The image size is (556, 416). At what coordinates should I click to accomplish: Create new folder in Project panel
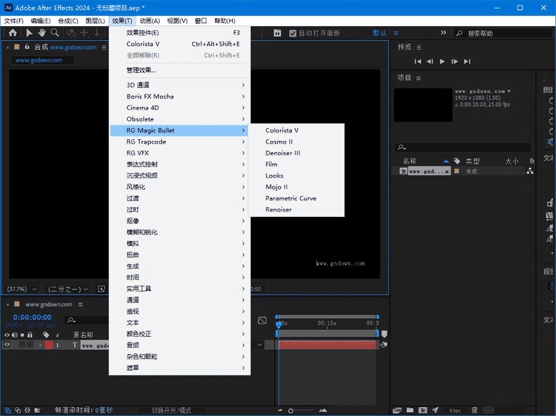pyautogui.click(x=410, y=410)
